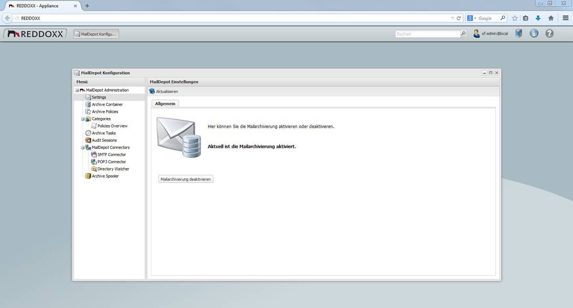
Task: Open Audit Sessions in the tree
Action: (104, 140)
